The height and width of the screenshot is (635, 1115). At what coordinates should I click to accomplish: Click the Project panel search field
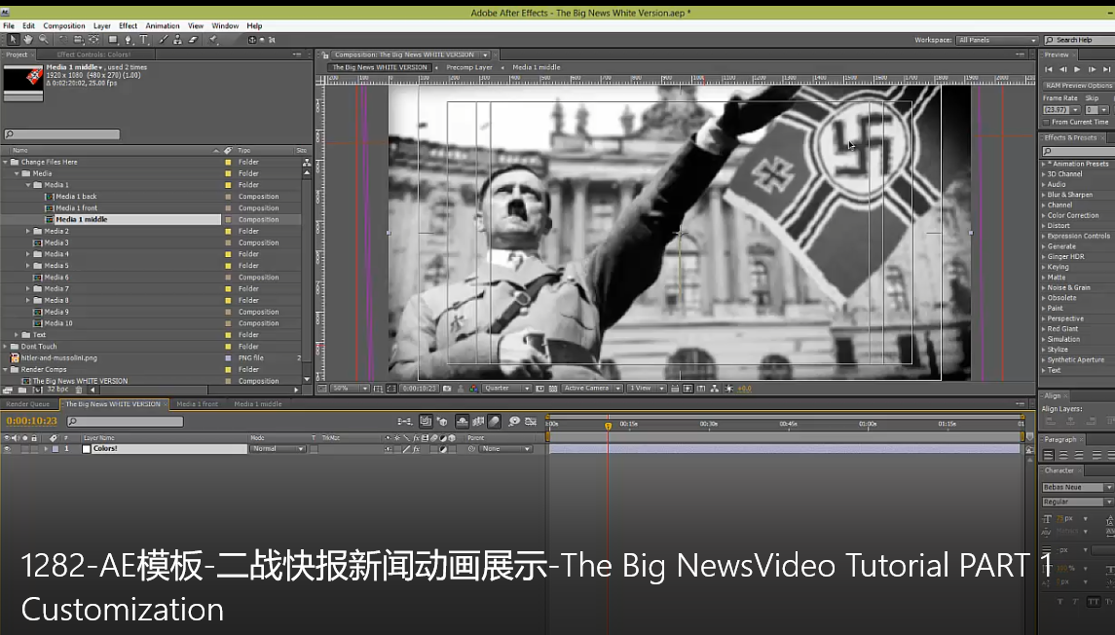pos(62,133)
